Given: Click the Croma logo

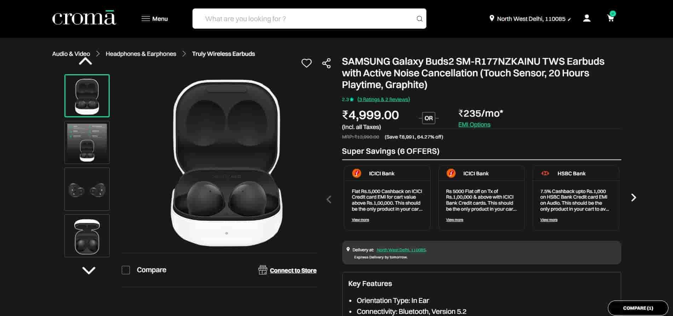Looking at the screenshot, I should tap(84, 18).
